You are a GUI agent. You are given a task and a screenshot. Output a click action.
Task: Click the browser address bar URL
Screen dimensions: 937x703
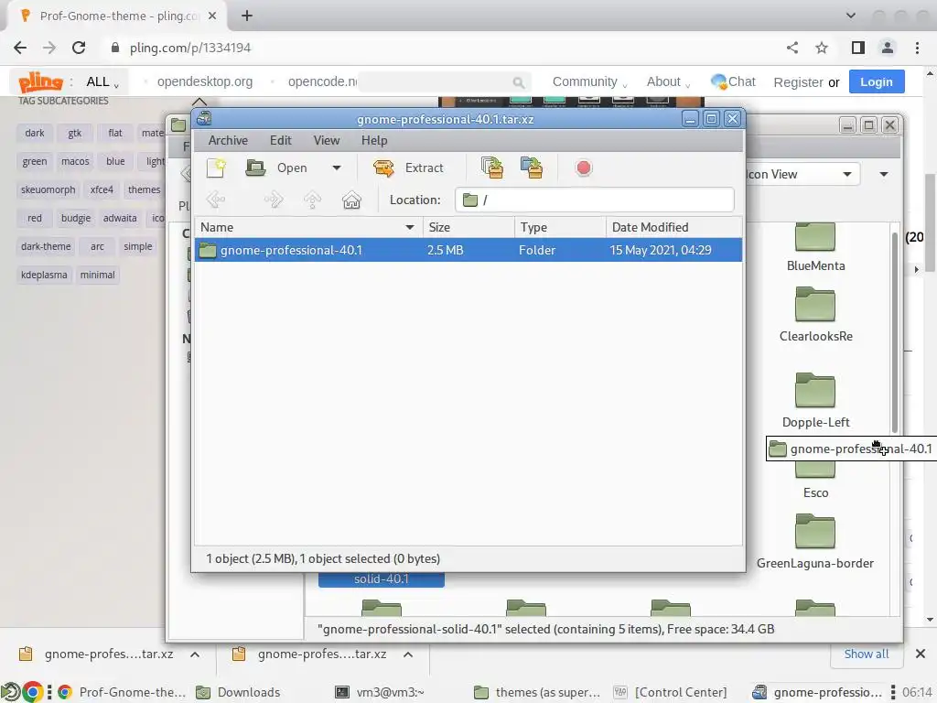(x=190, y=48)
